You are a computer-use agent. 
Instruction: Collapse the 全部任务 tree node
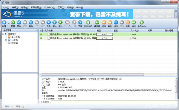[x=3, y=34]
